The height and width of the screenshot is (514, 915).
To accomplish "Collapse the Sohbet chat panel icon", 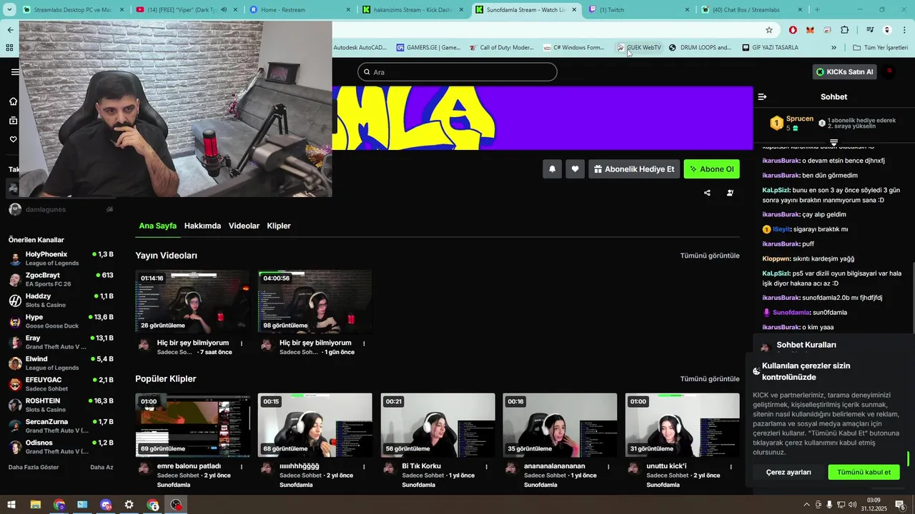I will [762, 96].
